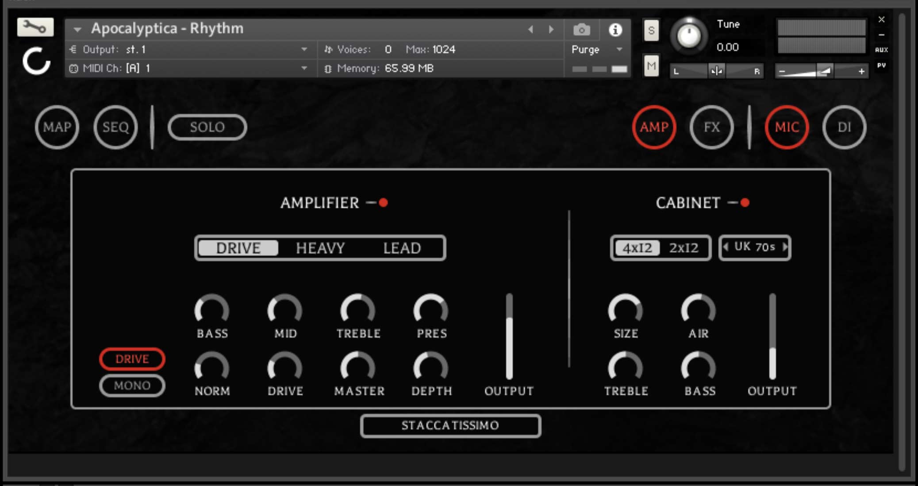The width and height of the screenshot is (918, 486).
Task: Click the Amplifier OUTPUT vertical slider
Action: pos(509,336)
